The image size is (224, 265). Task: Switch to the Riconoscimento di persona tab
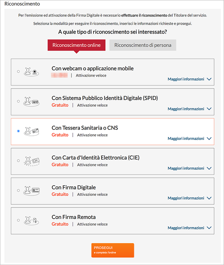(x=143, y=45)
